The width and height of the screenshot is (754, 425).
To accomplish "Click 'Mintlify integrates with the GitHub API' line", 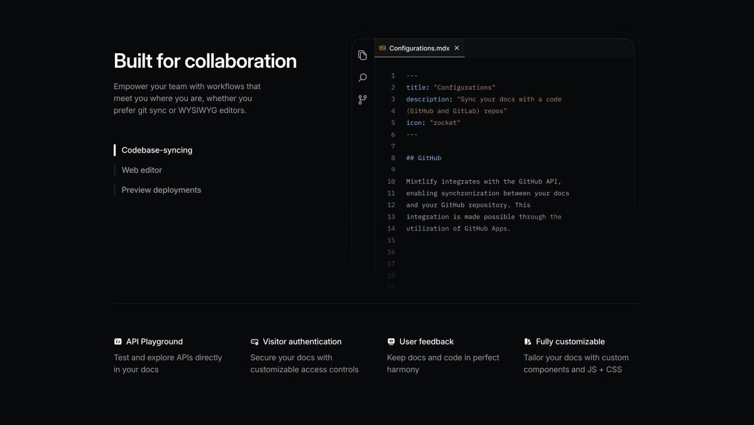I will [484, 181].
